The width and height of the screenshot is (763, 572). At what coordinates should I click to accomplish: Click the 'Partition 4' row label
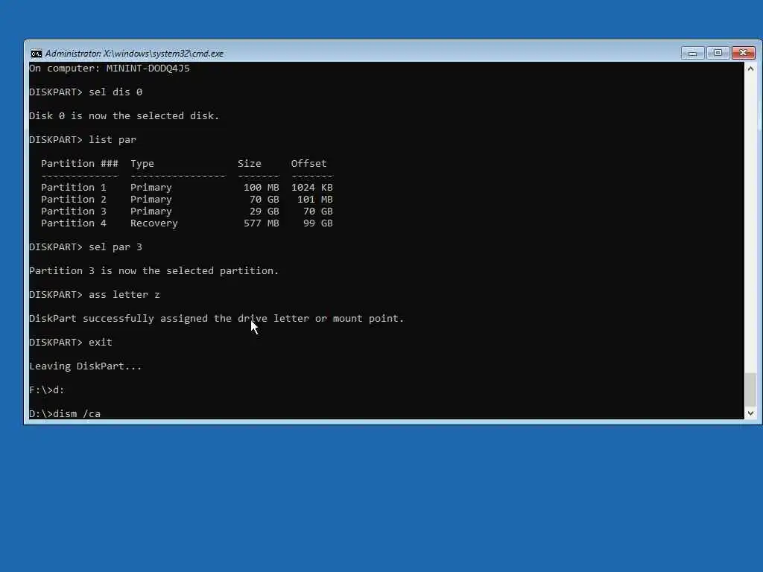click(x=74, y=223)
